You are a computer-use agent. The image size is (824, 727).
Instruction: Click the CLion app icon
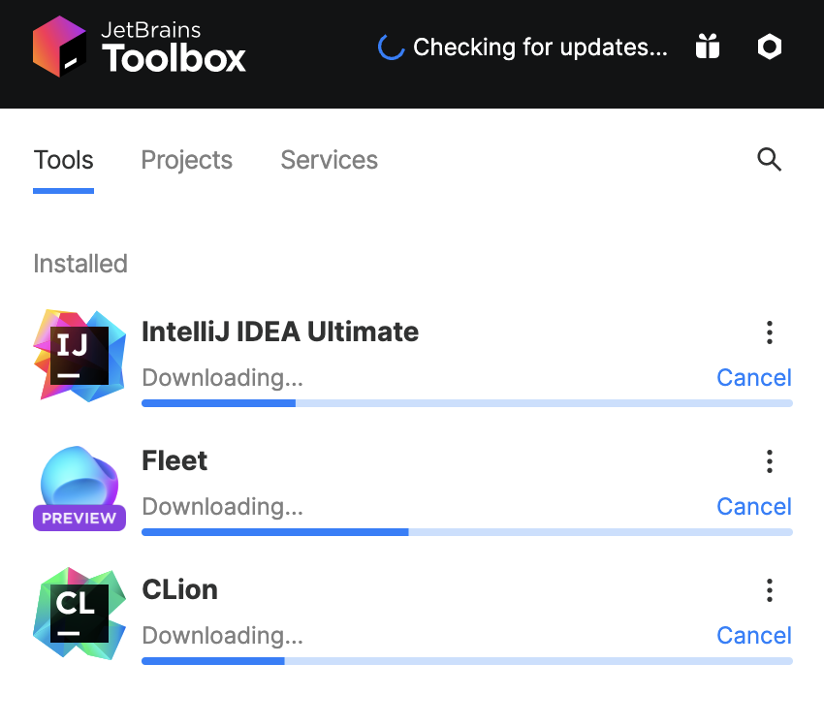tap(79, 614)
